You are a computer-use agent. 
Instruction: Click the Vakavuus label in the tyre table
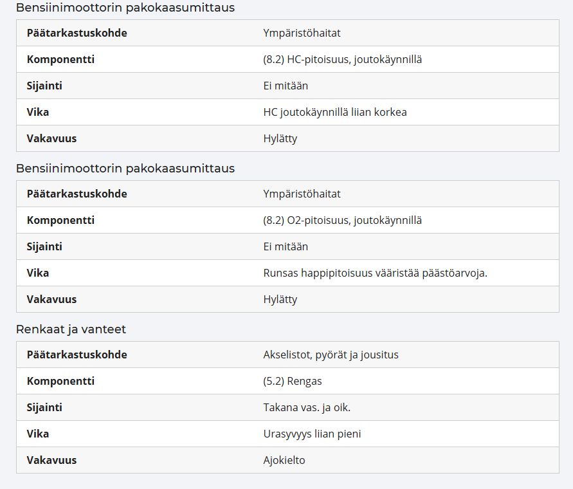click(x=51, y=460)
